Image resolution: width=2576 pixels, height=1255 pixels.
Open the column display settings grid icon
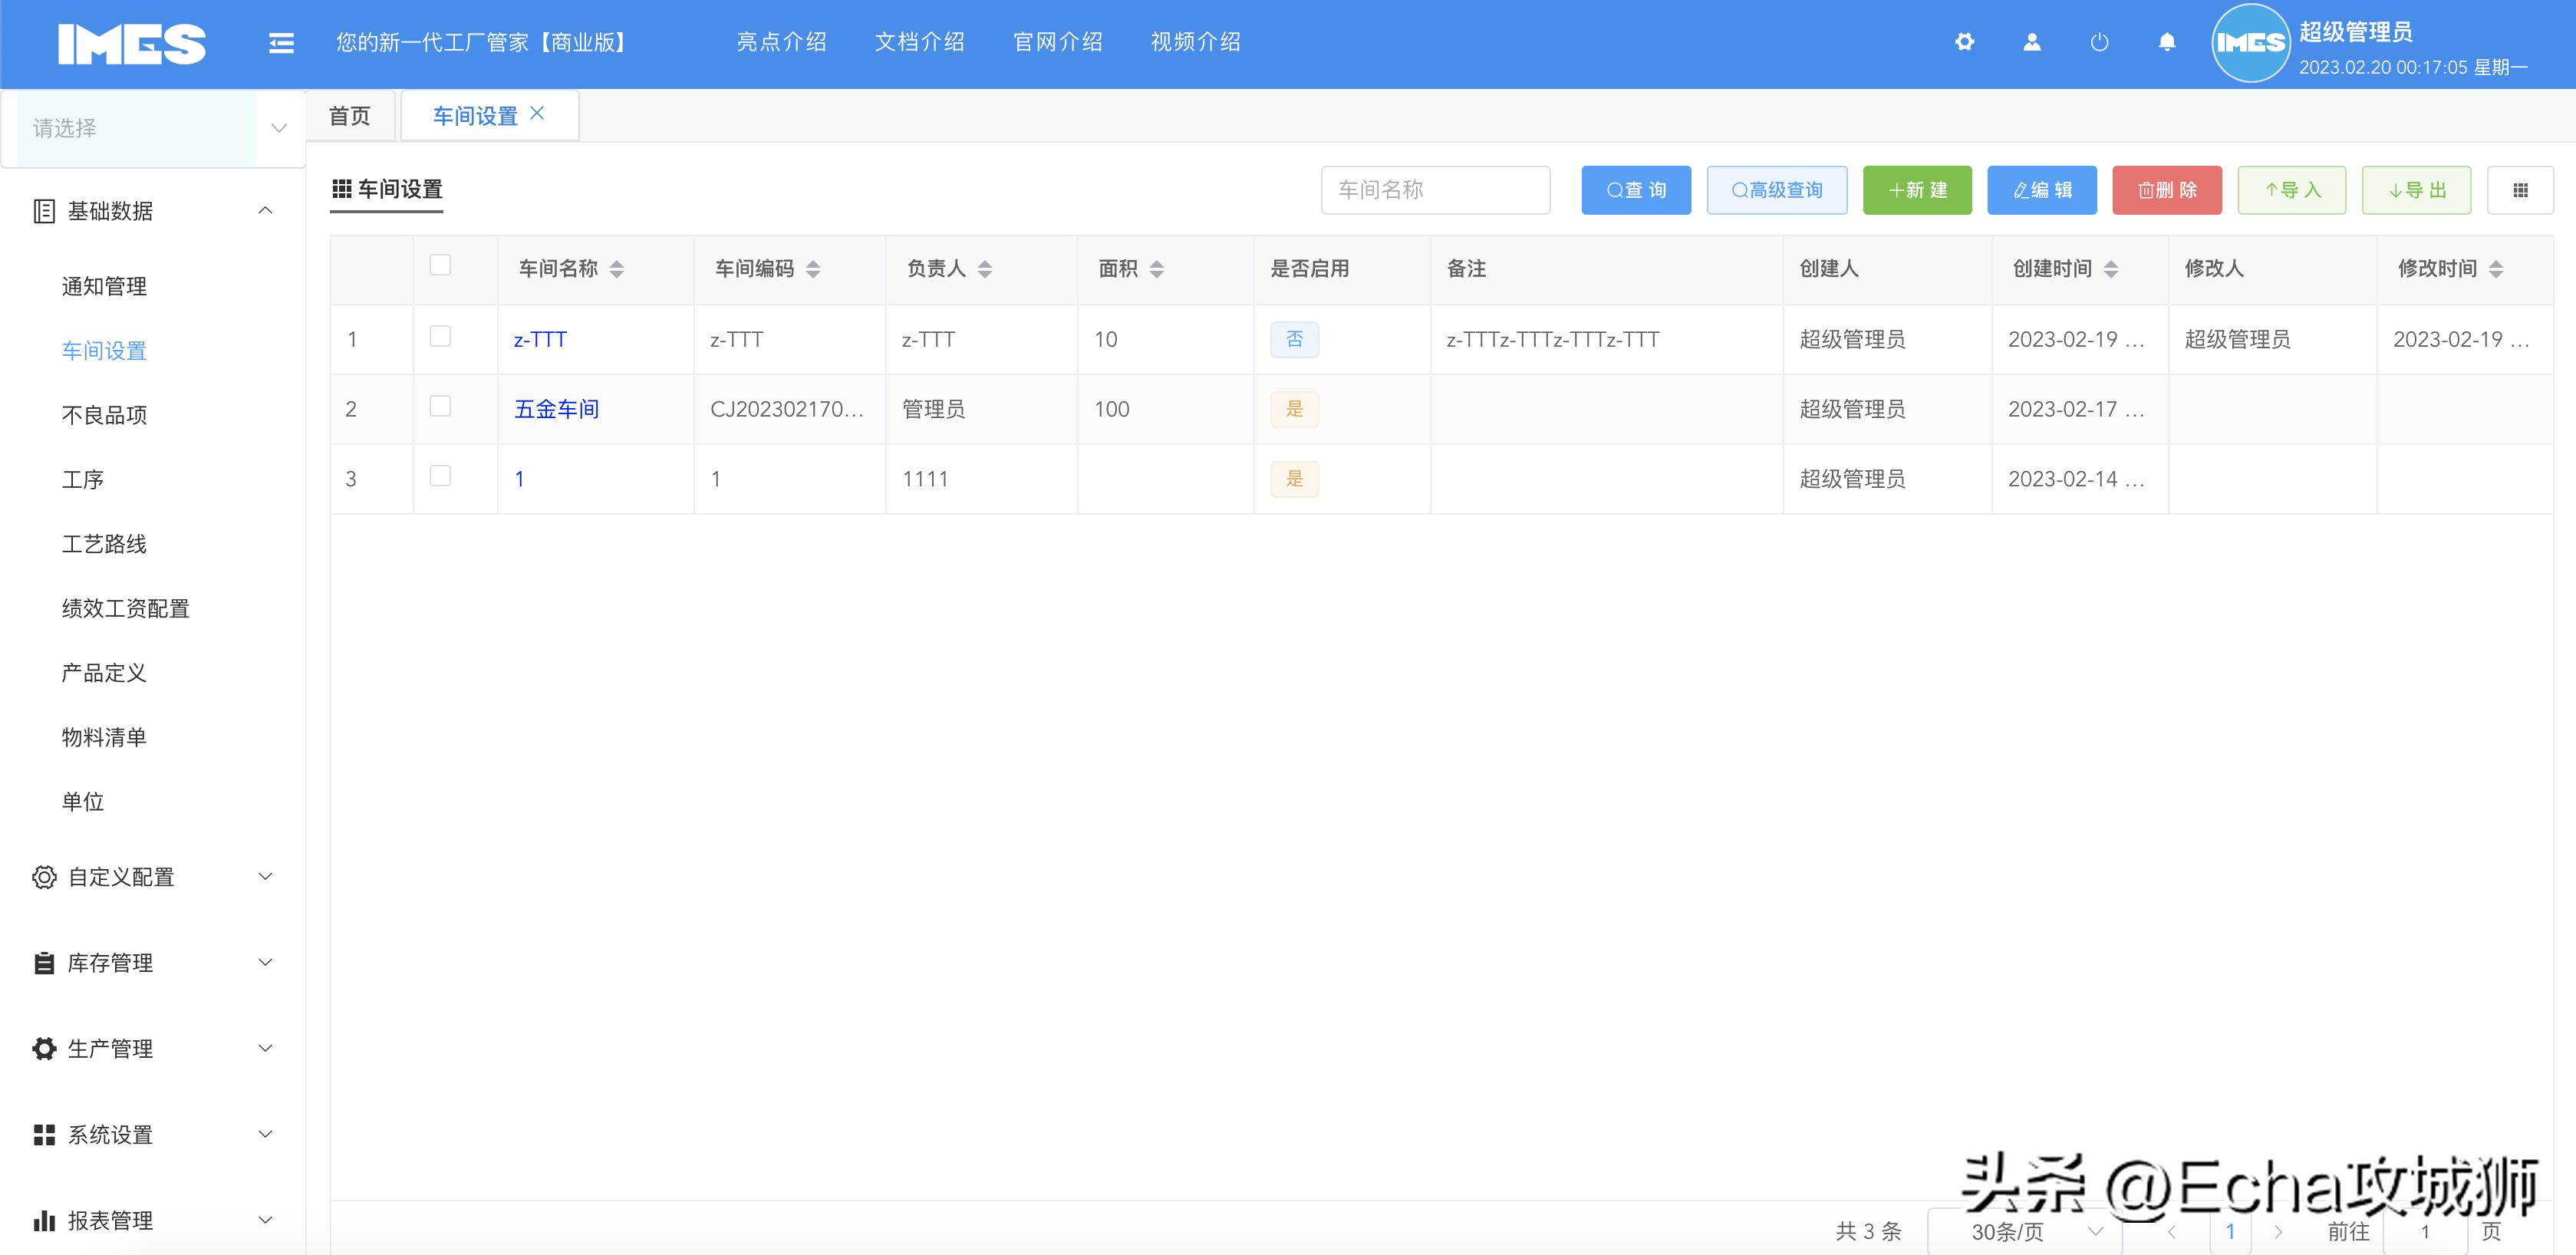(x=2521, y=189)
